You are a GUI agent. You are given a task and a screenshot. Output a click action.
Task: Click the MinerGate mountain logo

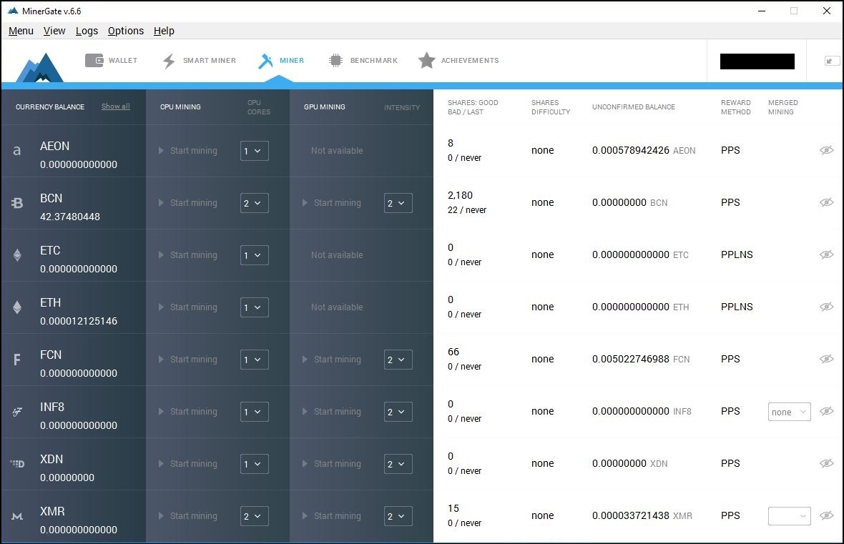click(39, 68)
